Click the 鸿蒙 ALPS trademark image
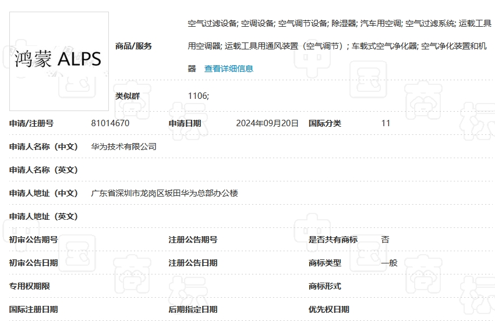This screenshot has width=495, height=321. [59, 61]
